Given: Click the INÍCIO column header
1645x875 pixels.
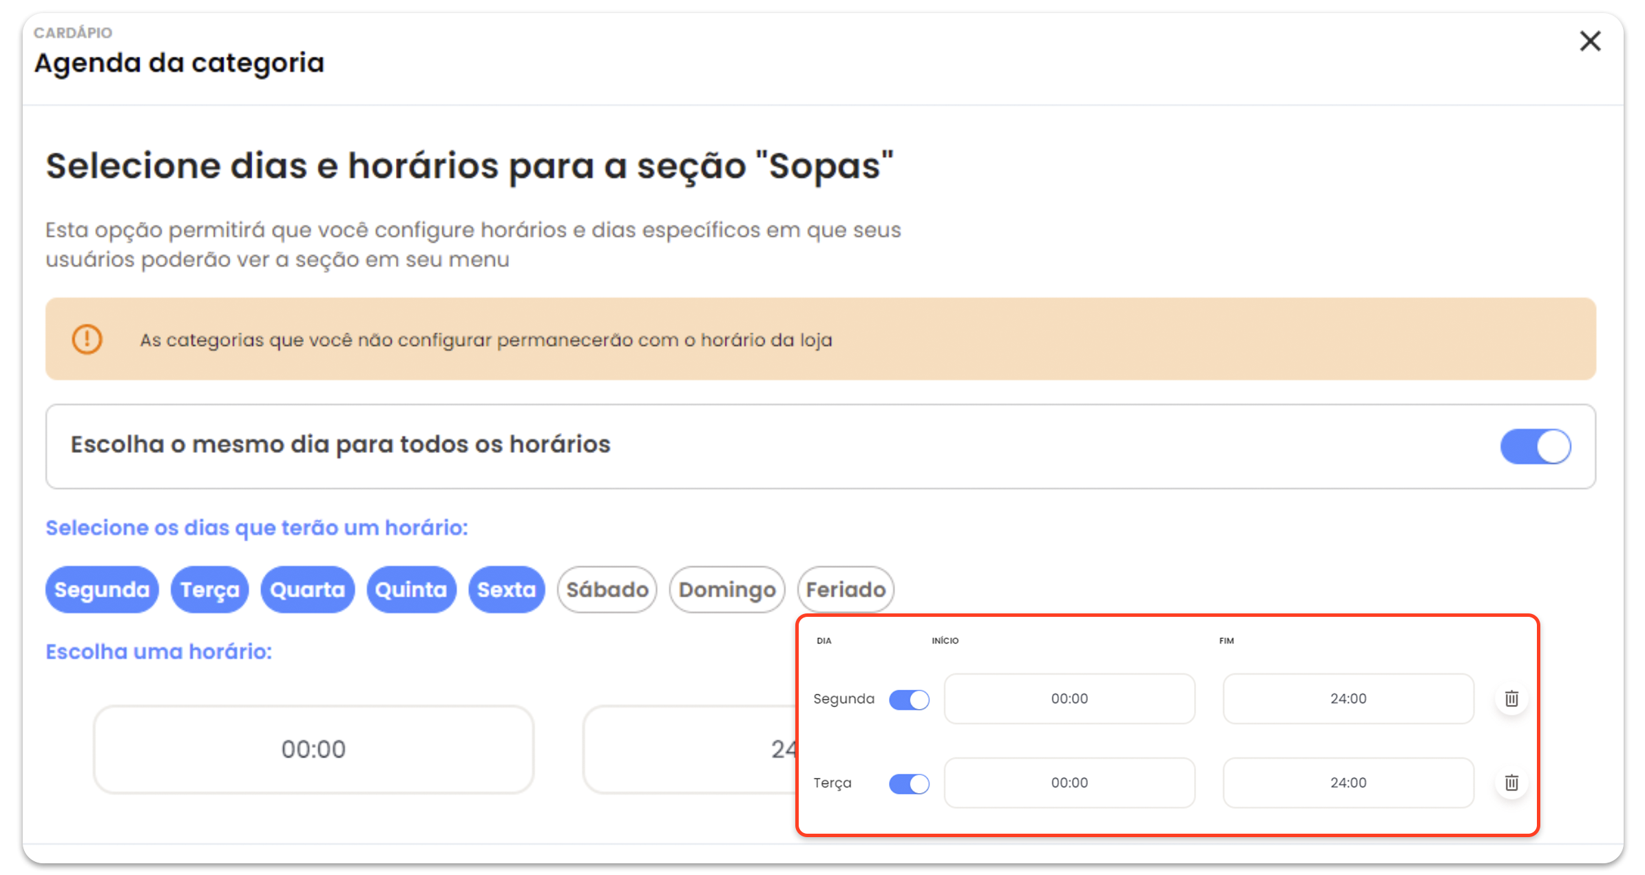Looking at the screenshot, I should click(x=945, y=640).
